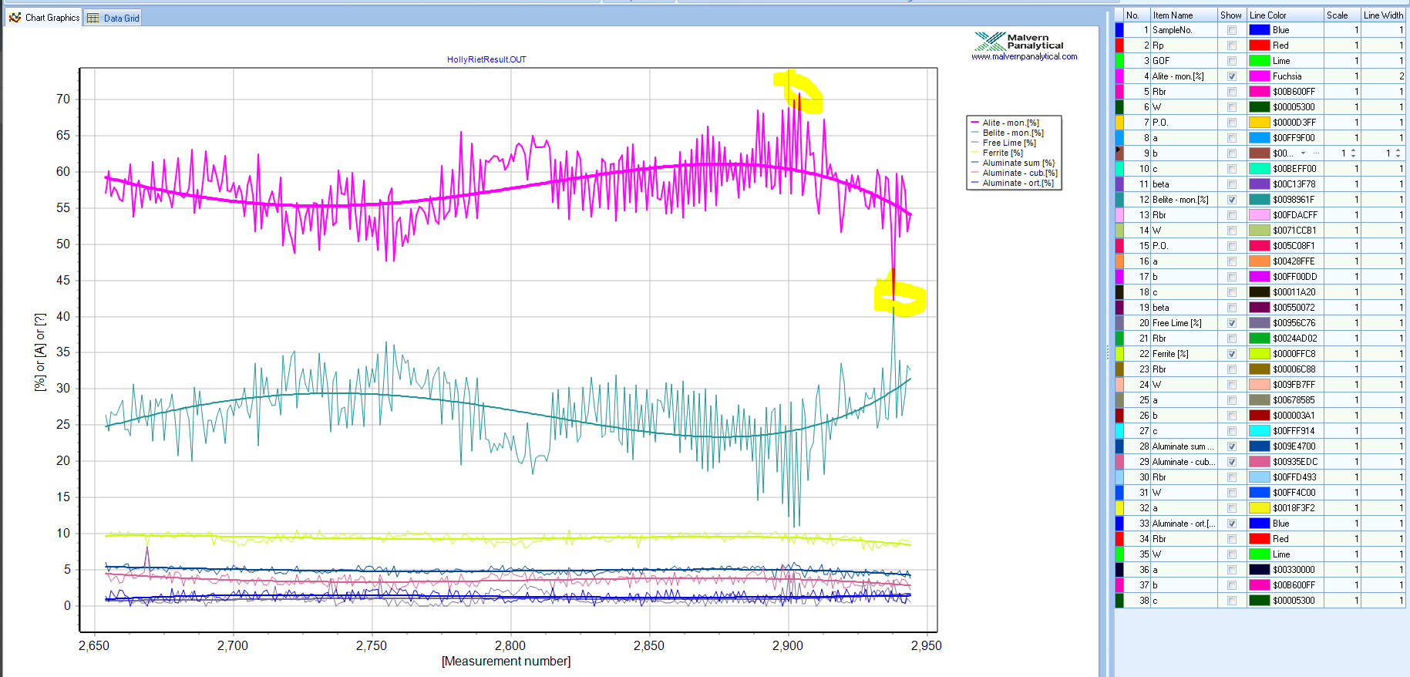Click the Lime swatch in GOF row
This screenshot has height=677, width=1410.
[1260, 61]
